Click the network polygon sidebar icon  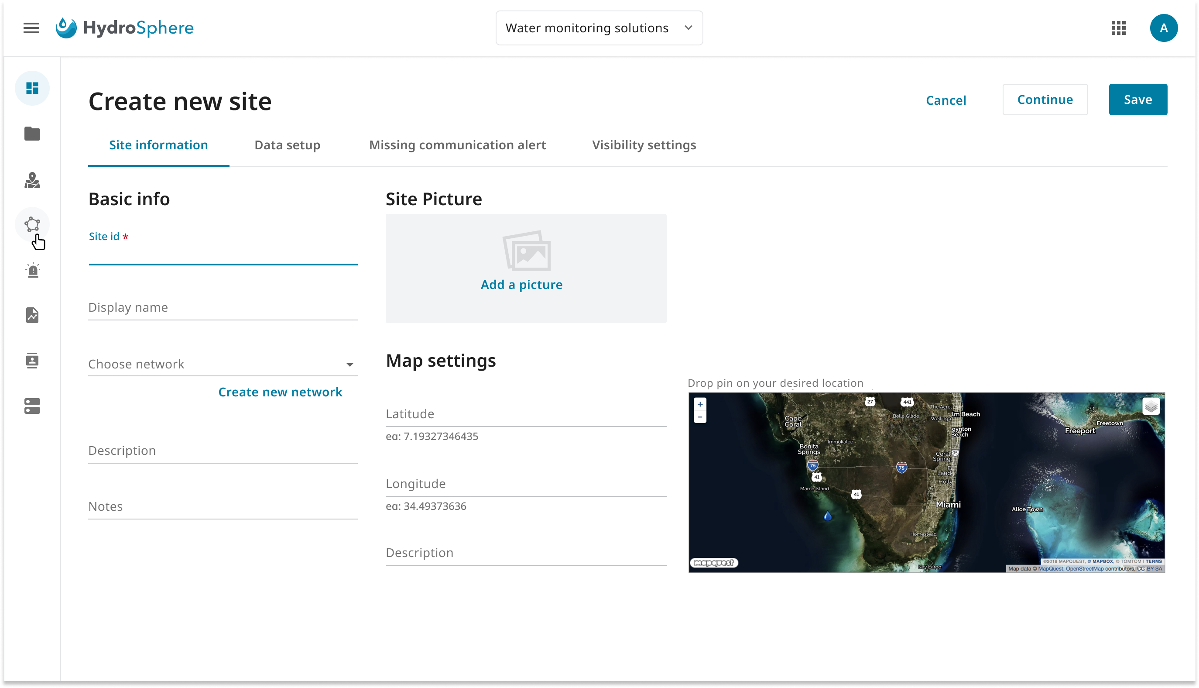click(x=32, y=224)
